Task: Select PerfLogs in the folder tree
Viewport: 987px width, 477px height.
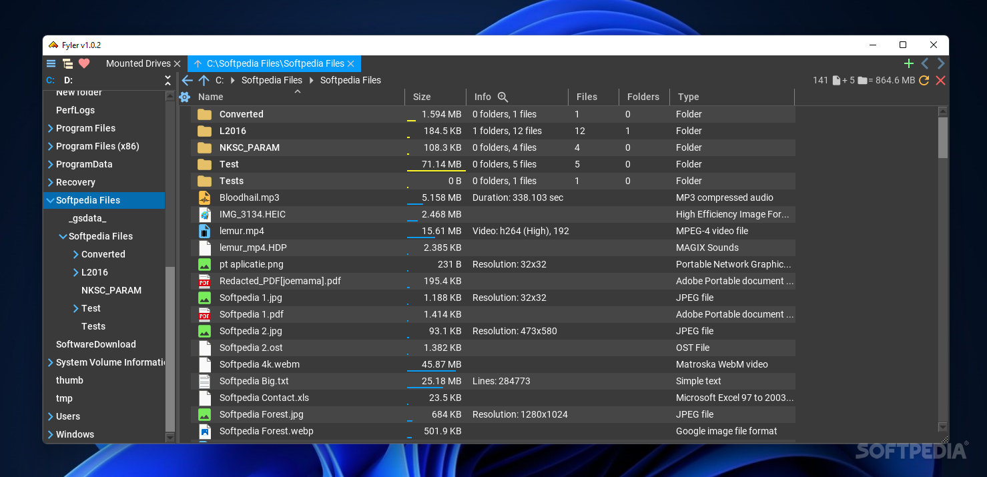Action: click(x=75, y=110)
